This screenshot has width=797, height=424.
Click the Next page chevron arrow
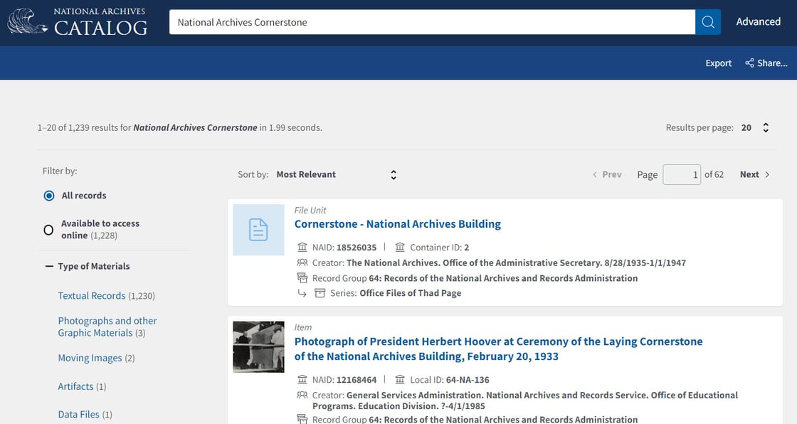click(x=767, y=174)
